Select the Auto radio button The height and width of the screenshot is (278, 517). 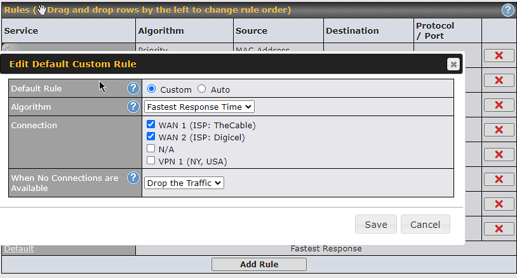point(201,89)
